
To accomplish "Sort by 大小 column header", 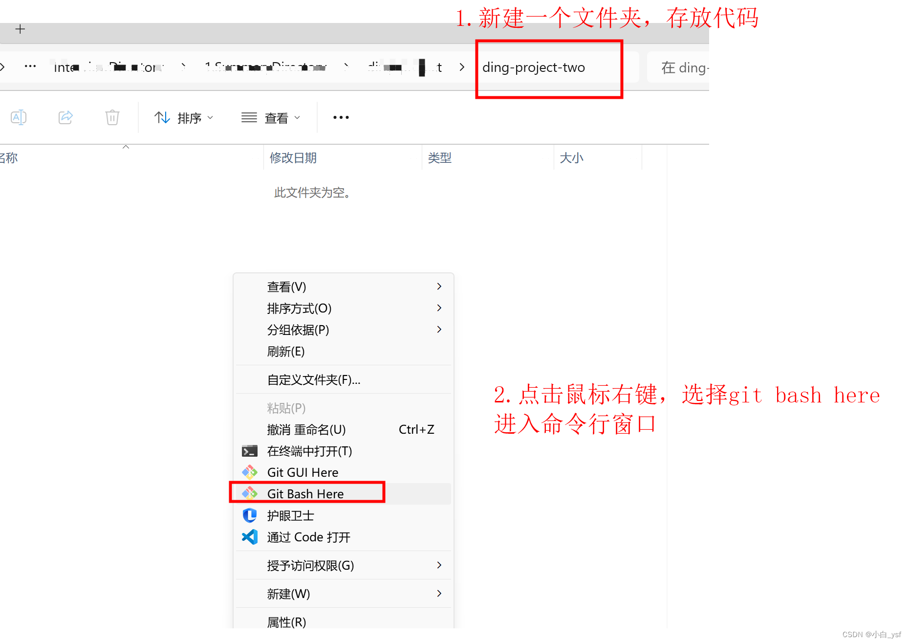I will 571,158.
